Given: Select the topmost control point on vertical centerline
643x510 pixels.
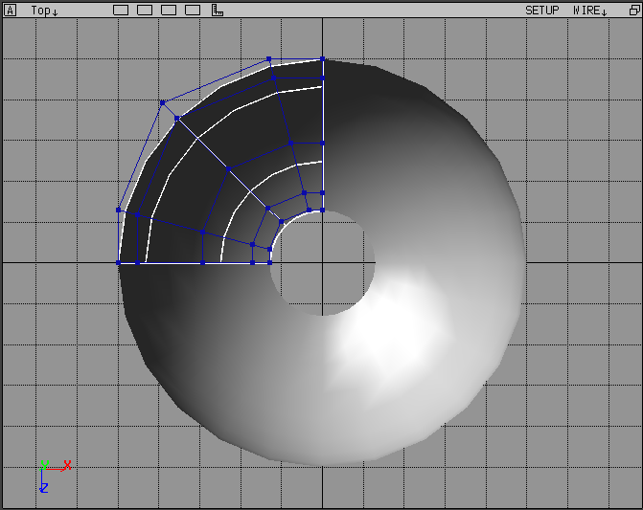Looking at the screenshot, I should 323,59.
